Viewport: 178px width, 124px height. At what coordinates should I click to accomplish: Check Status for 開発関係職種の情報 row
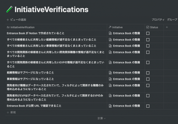[148, 52]
